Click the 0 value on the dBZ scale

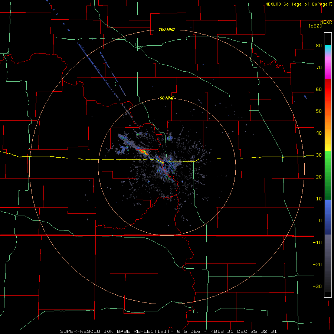pyautogui.click(x=320, y=221)
